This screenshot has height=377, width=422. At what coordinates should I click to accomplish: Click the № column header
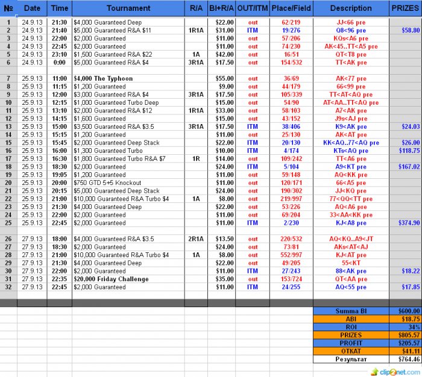coord(8,8)
